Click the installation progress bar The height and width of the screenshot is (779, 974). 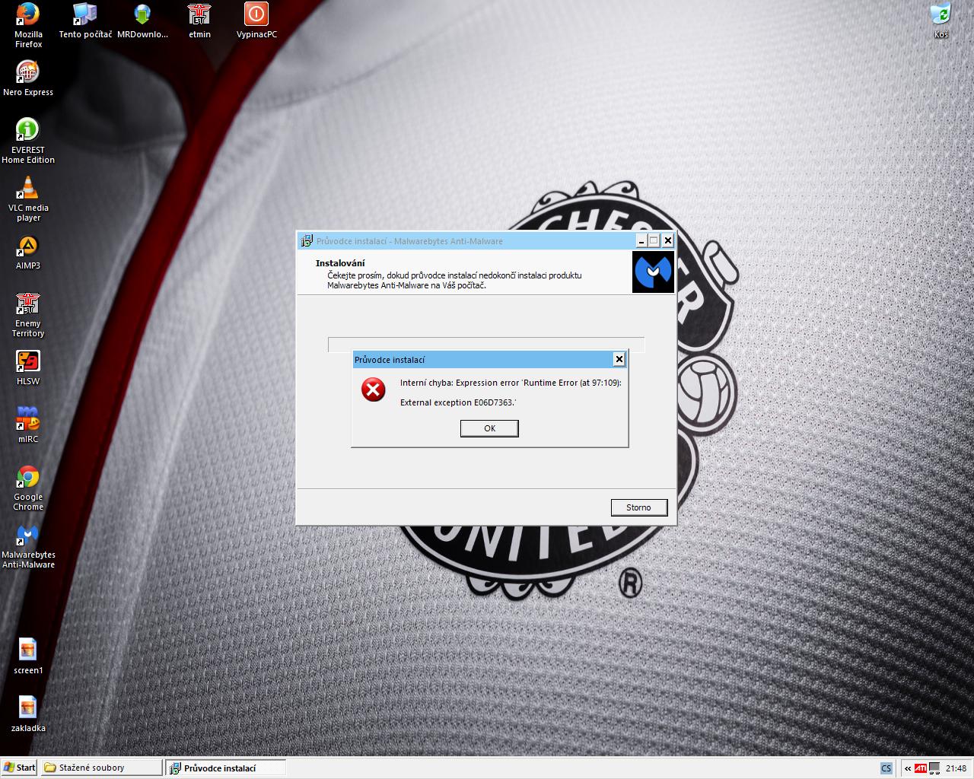(486, 345)
